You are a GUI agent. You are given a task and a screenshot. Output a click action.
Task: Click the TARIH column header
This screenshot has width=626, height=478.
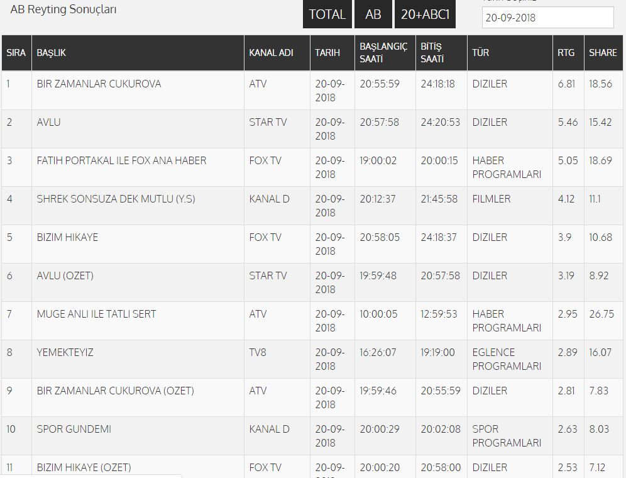click(327, 53)
